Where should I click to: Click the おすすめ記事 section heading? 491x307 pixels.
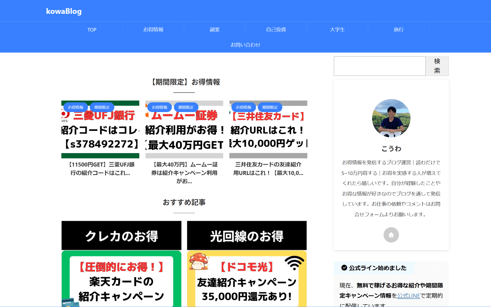click(x=184, y=202)
